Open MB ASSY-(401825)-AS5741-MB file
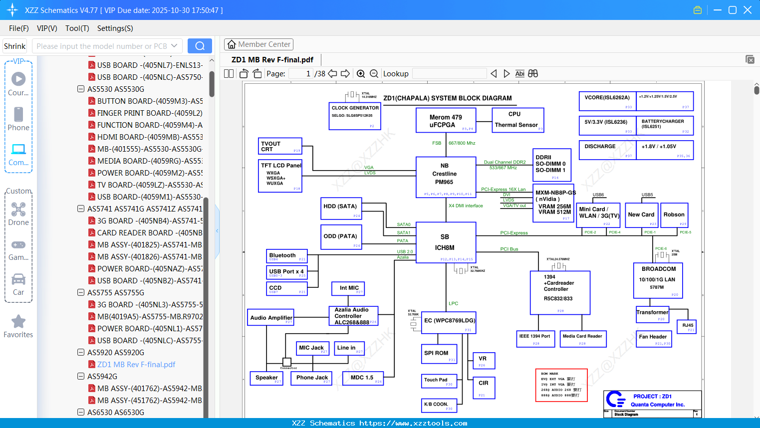 point(150,244)
